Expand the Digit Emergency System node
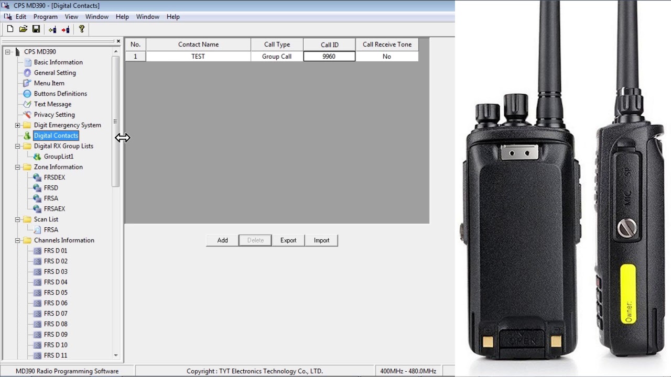671x377 pixels. point(17,125)
